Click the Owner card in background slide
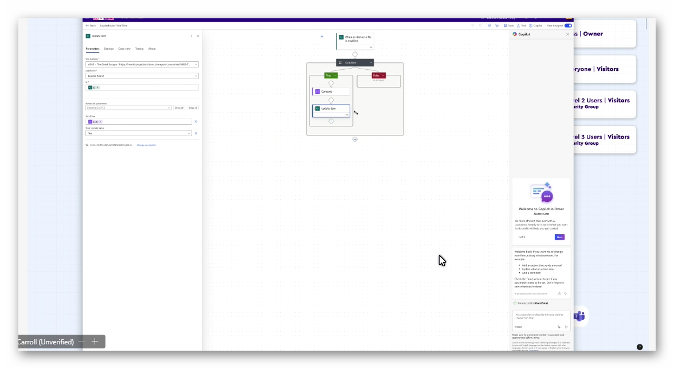 [605, 34]
